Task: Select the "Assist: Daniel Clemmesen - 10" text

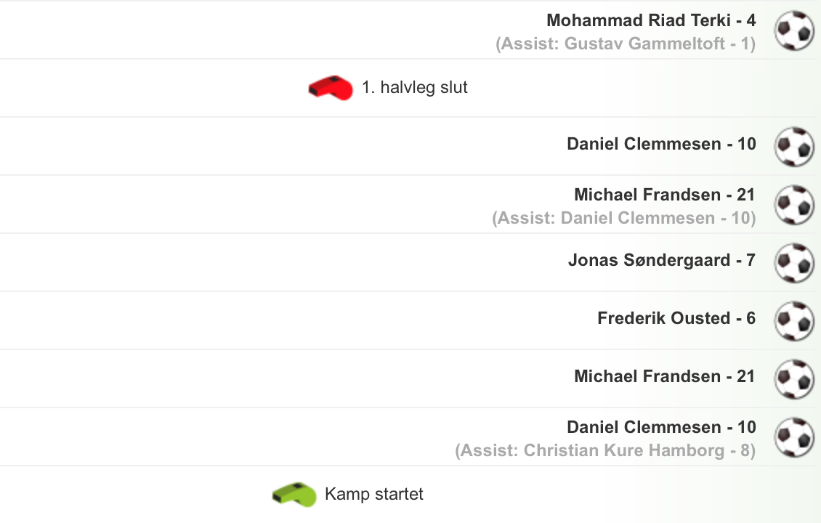Action: (x=623, y=218)
